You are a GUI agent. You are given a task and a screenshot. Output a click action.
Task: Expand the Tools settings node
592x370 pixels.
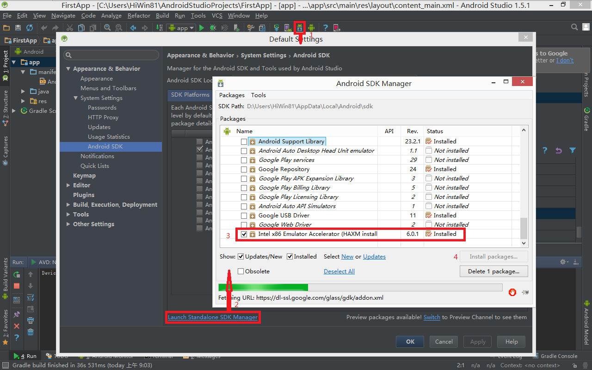click(68, 215)
